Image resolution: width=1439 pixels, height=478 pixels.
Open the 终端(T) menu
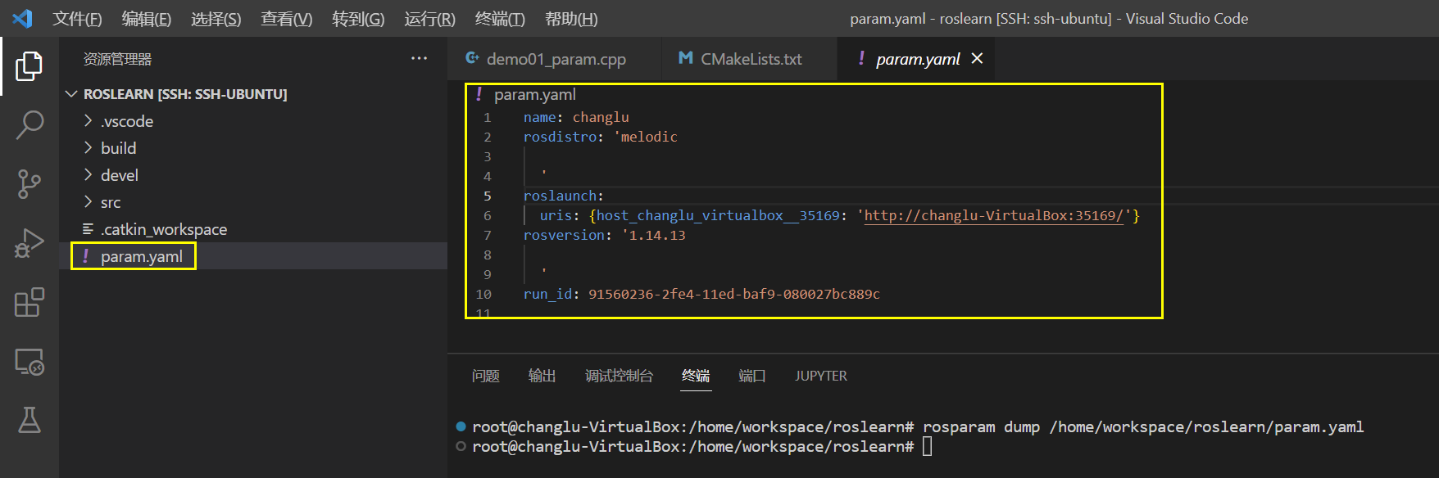500,19
